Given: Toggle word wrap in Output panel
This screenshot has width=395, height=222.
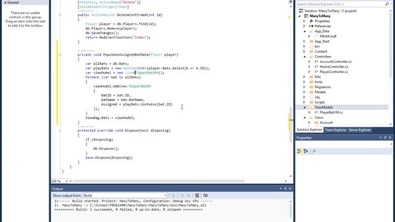Looking at the screenshot, I should pos(206,195).
